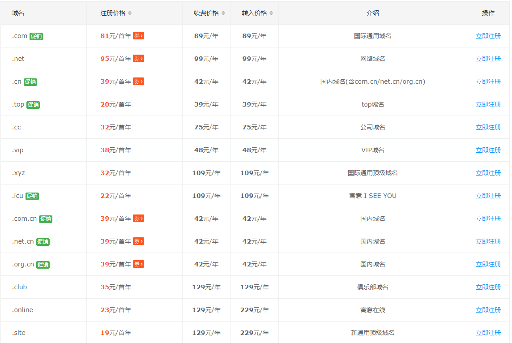The height and width of the screenshot is (343, 512).
Task: Click the 介绍 description cell of .xyz
Action: click(372, 172)
